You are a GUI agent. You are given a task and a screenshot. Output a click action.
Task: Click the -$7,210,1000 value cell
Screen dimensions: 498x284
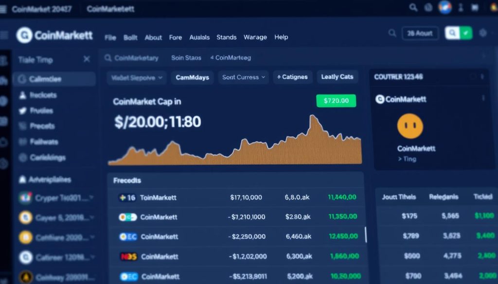[x=247, y=217]
